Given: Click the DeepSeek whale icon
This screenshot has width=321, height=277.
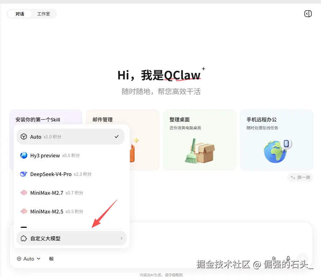Looking at the screenshot, I should tap(24, 174).
